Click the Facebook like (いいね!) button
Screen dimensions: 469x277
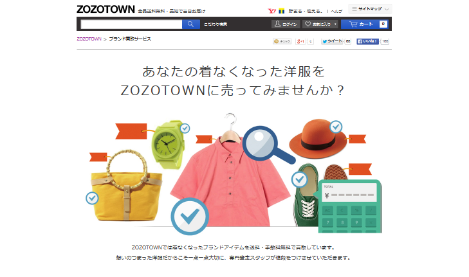pos(367,42)
